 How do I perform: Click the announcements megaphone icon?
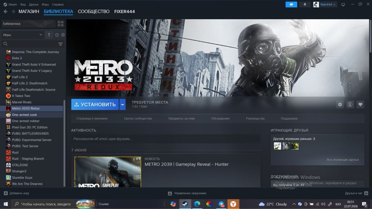click(x=291, y=4)
